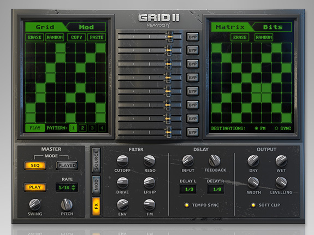Toggle bottom-right cell of the Matrix grid
Image resolution: width=314 pixels, height=235 pixels.
(286, 118)
